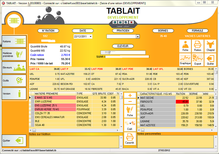Select the LIGNINE characteristic row
The image size is (219, 154).
coord(175,122)
